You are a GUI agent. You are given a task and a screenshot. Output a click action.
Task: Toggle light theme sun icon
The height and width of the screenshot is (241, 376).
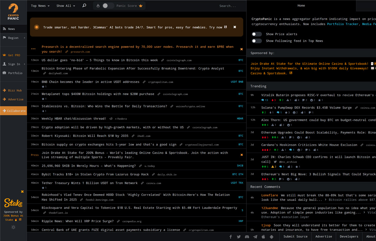13,227
